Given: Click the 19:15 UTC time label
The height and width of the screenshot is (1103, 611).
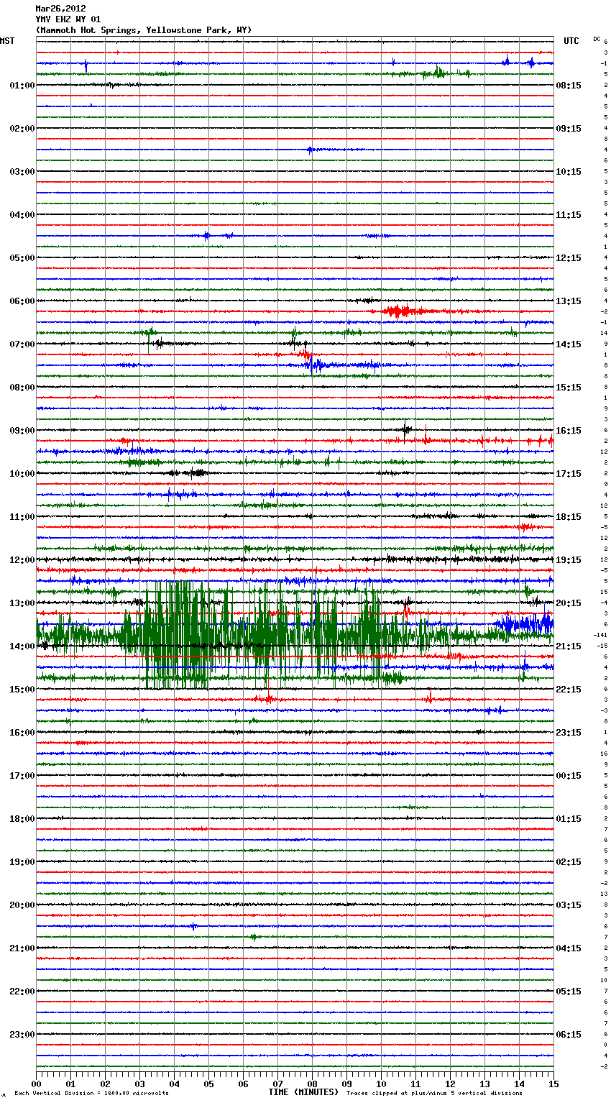Looking at the screenshot, I should click(569, 560).
